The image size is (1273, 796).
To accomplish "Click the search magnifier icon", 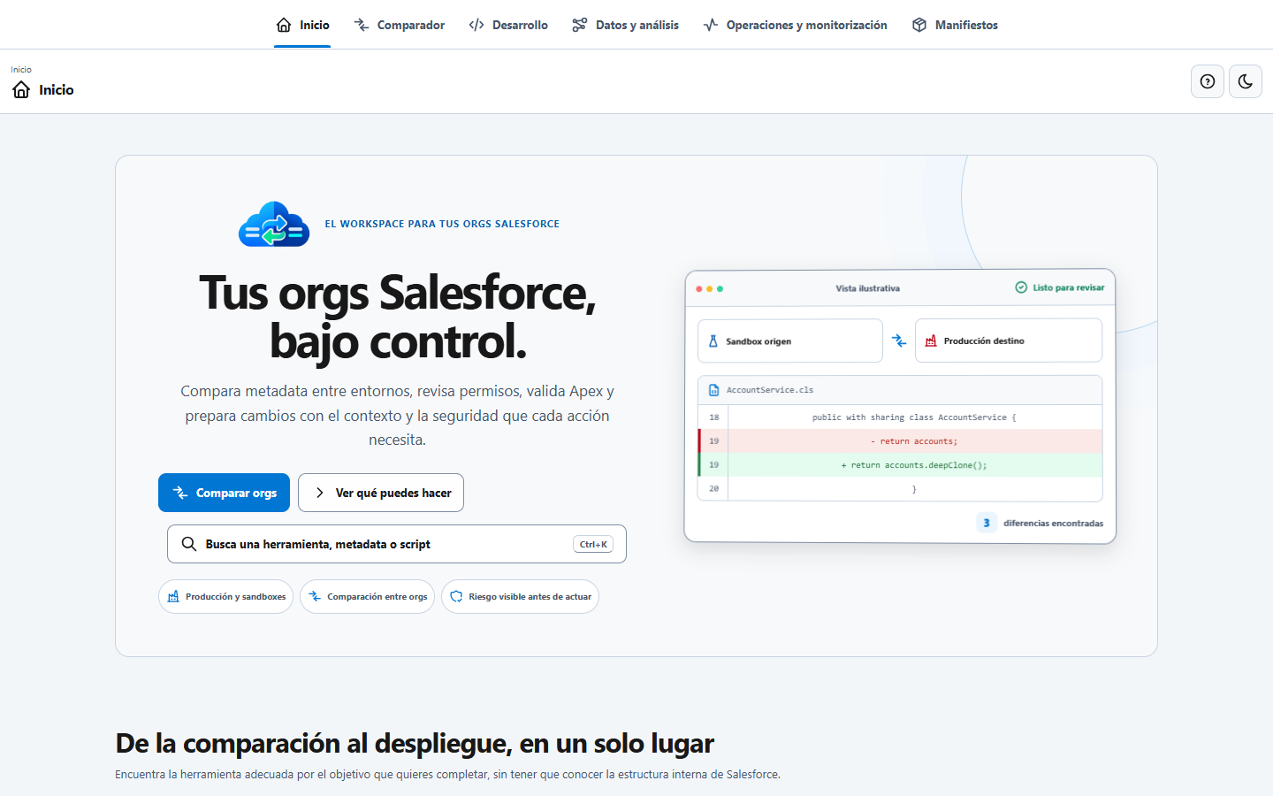I will pyautogui.click(x=189, y=544).
